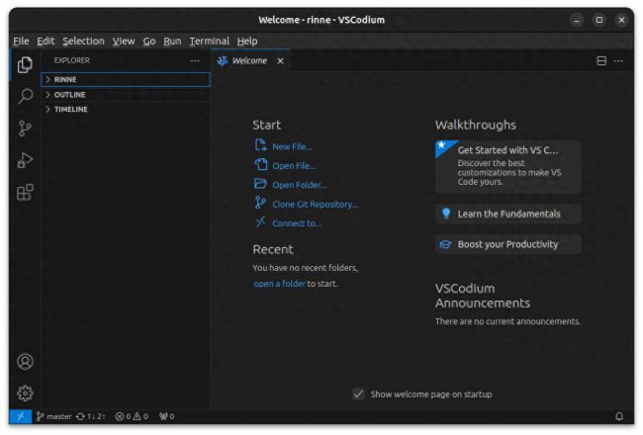Expand the RINNE folder section
Screen dimensions: 643x435
pos(126,79)
